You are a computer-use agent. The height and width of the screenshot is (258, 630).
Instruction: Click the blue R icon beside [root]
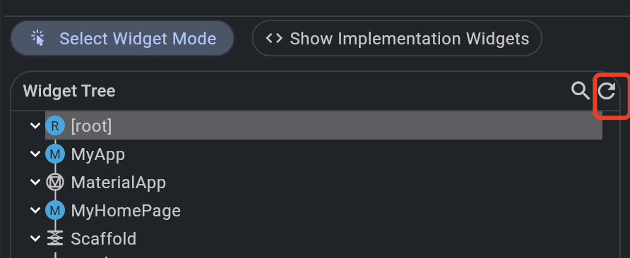click(x=55, y=126)
